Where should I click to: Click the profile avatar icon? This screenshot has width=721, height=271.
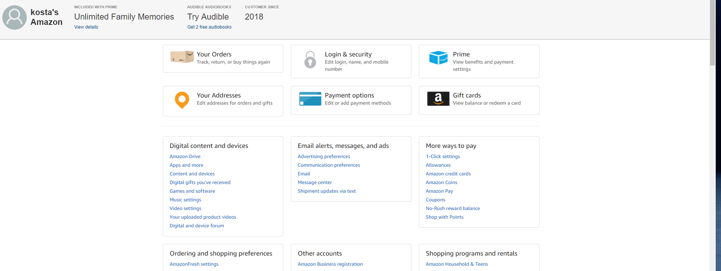[15, 17]
